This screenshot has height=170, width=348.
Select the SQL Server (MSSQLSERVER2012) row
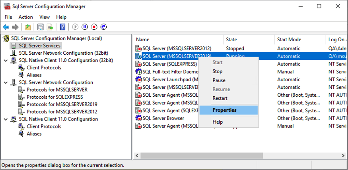point(241,48)
